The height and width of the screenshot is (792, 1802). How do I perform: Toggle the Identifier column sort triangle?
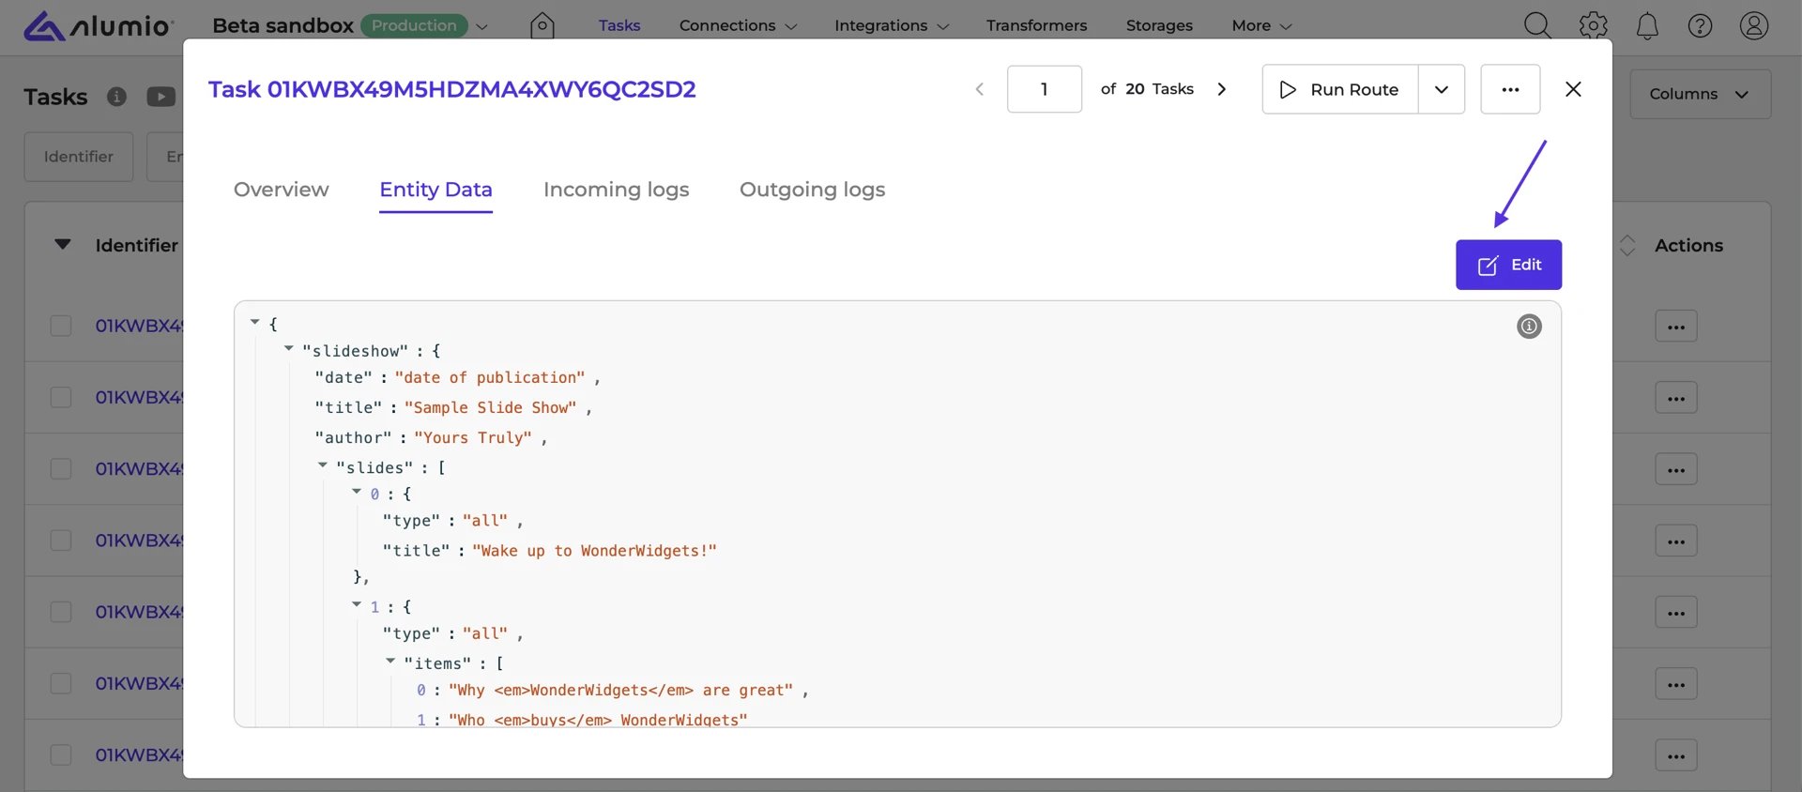tap(63, 244)
